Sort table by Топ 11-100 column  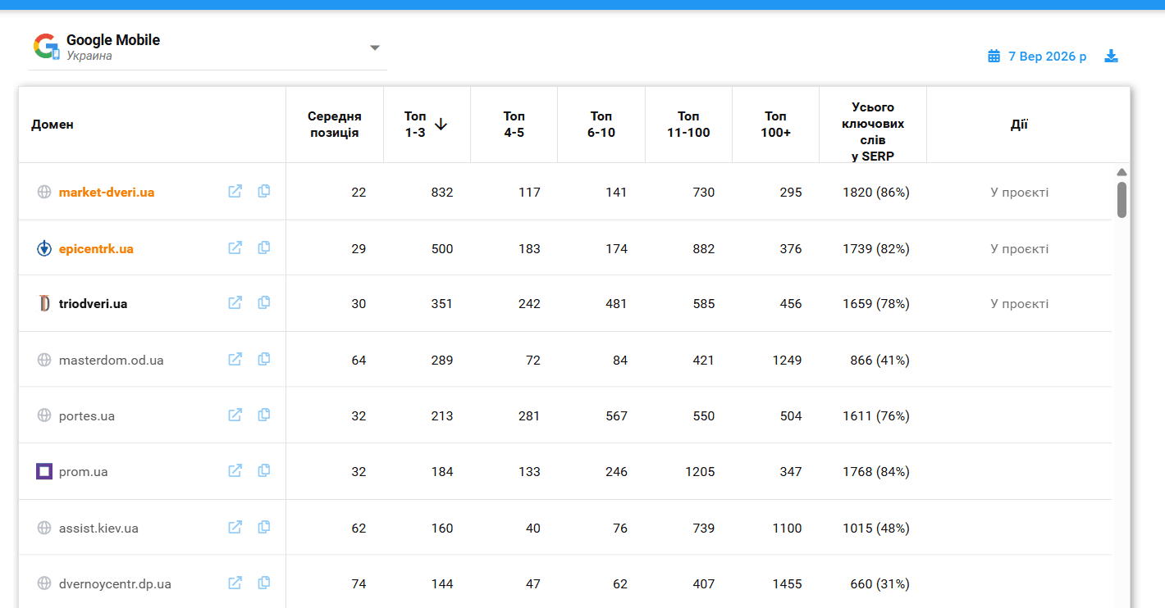[688, 125]
